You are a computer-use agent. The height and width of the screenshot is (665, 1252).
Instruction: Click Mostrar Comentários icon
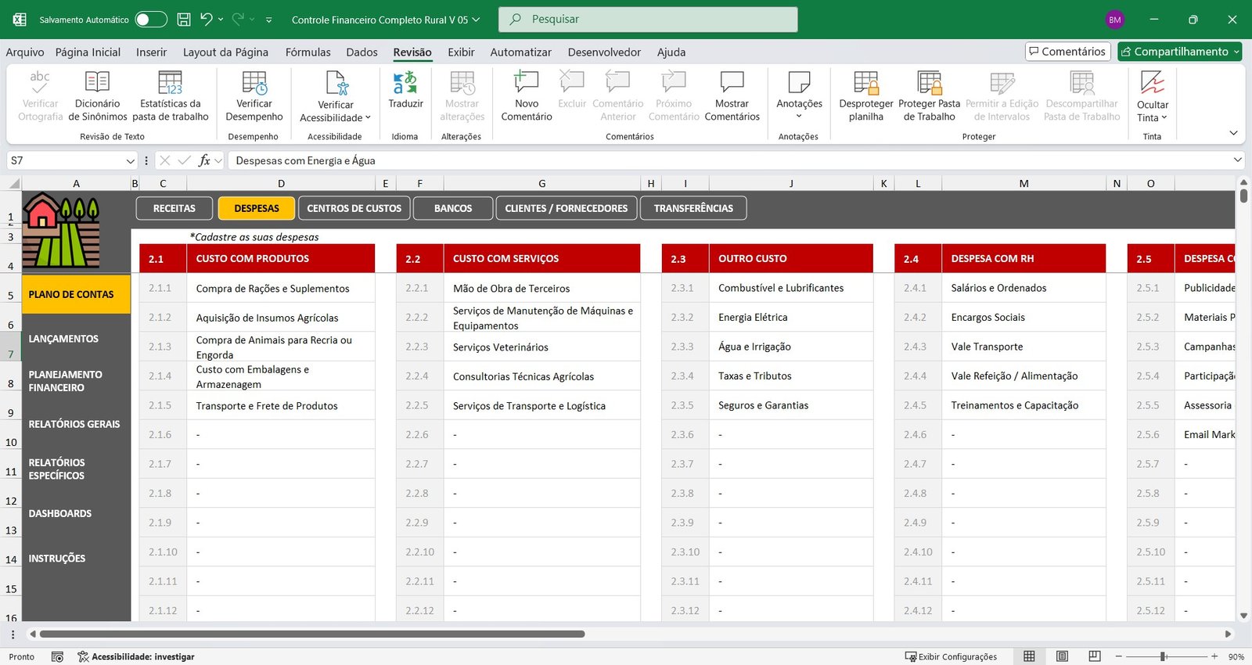tap(732, 83)
